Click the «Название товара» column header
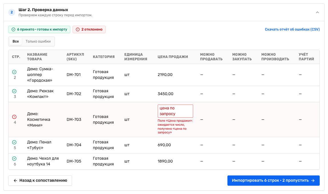The height and width of the screenshot is (194, 328). click(x=37, y=57)
